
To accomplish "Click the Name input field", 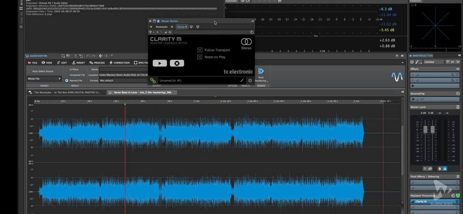I will [123, 69].
